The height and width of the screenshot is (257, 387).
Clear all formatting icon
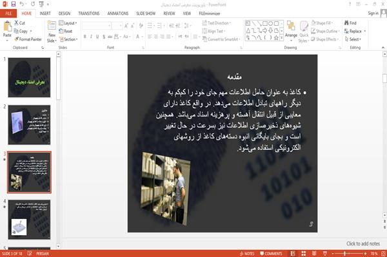pos(141,25)
